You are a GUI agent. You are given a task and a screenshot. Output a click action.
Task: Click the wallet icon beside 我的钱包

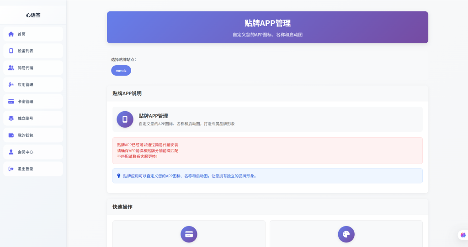11,135
